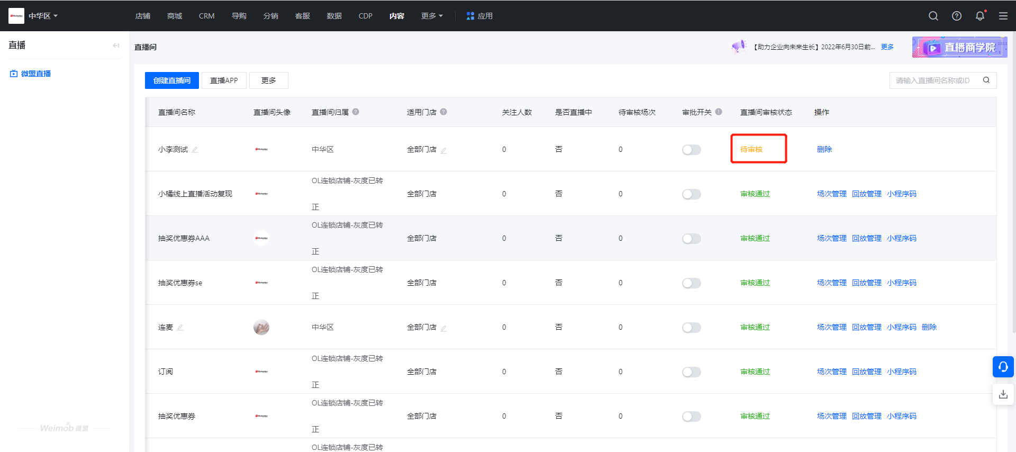Toggle 审批开关 for 小橘线上直播活动复现
This screenshot has height=452, width=1016.
692,194
